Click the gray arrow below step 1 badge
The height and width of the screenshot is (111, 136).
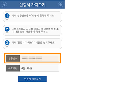[7, 19]
